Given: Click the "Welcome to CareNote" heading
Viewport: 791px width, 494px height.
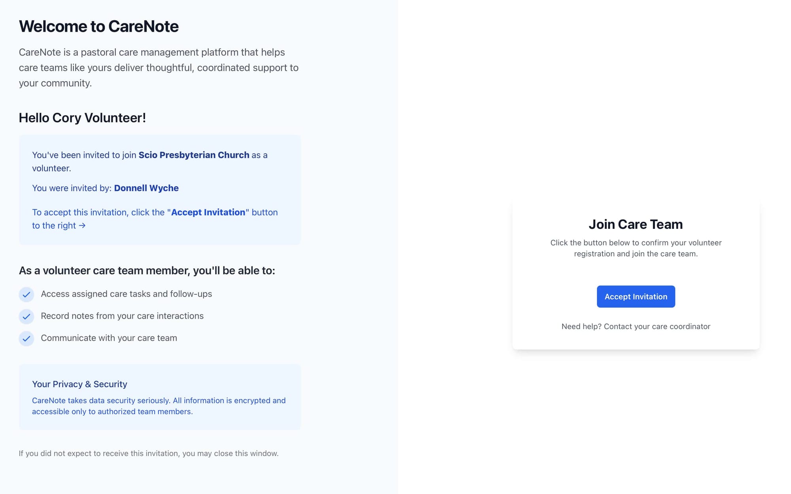Looking at the screenshot, I should pos(99,26).
